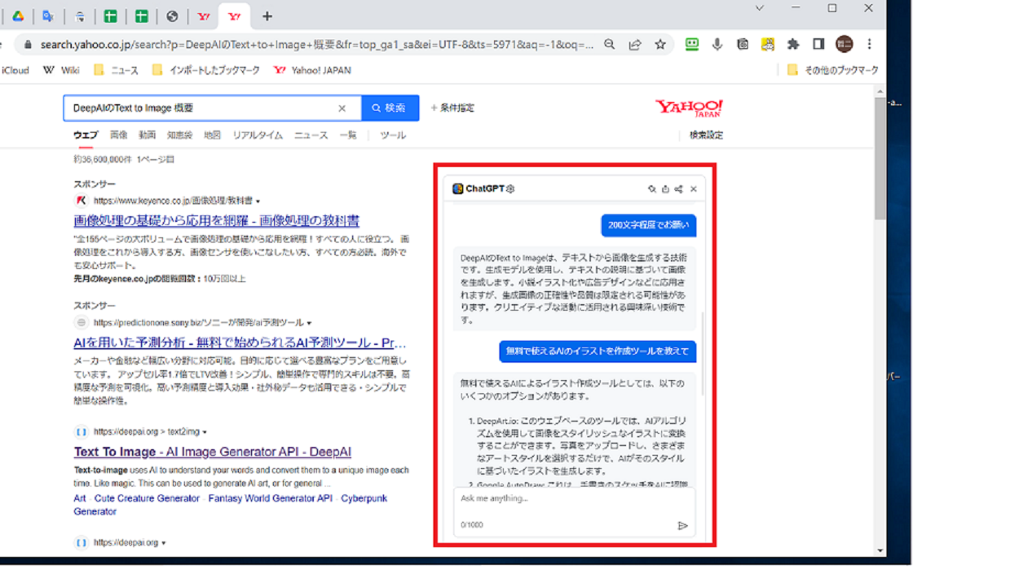The width and height of the screenshot is (1014, 570).
Task: Open ChatGPT panel settings gear
Action: [510, 189]
